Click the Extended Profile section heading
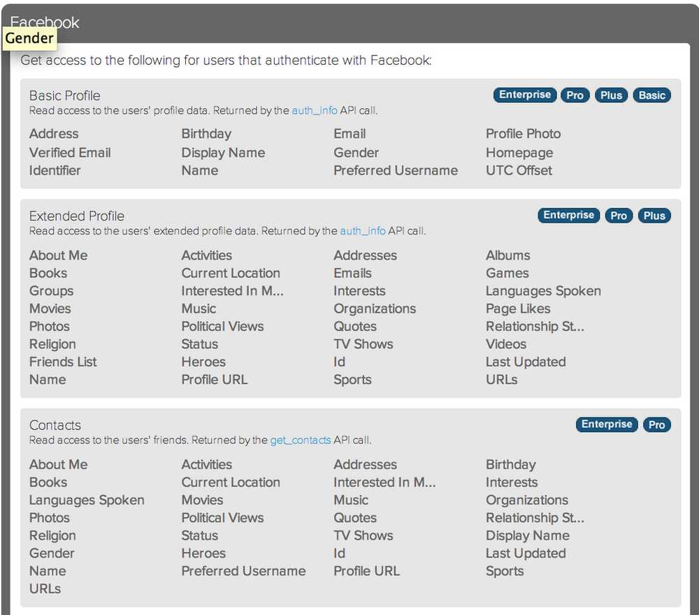Image resolution: width=699 pixels, height=615 pixels. coord(77,216)
